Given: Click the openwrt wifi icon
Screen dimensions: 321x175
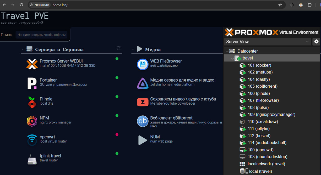Looking at the screenshot, I should [32, 140].
